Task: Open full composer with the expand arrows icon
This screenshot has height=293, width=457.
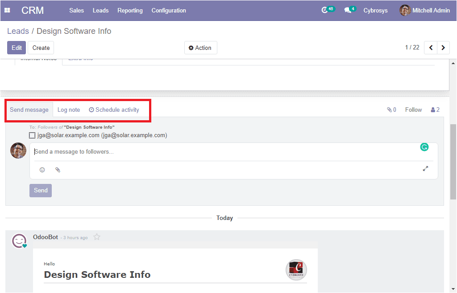Action: click(x=425, y=169)
